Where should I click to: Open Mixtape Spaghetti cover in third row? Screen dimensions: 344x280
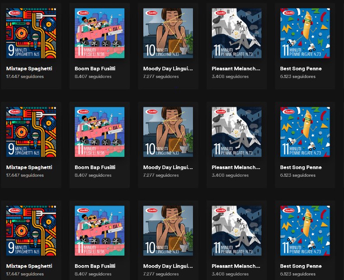pyautogui.click(x=31, y=231)
